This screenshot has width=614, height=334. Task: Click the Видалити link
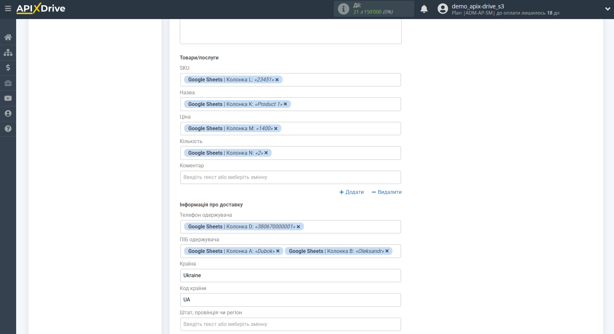click(x=387, y=192)
